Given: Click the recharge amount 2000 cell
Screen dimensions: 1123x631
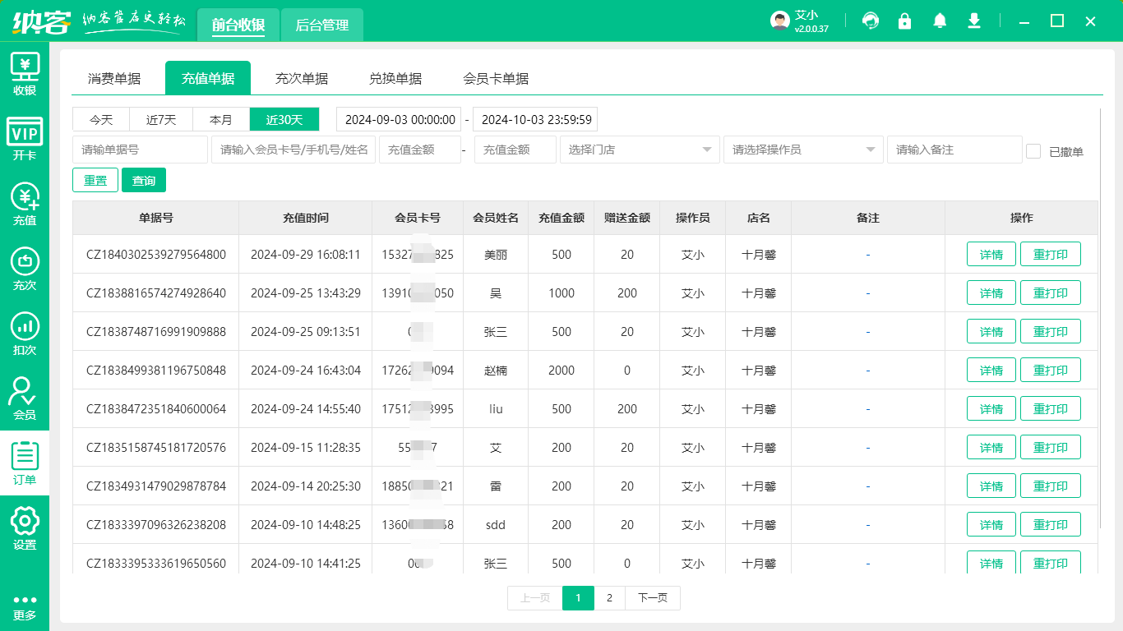Looking at the screenshot, I should (561, 371).
